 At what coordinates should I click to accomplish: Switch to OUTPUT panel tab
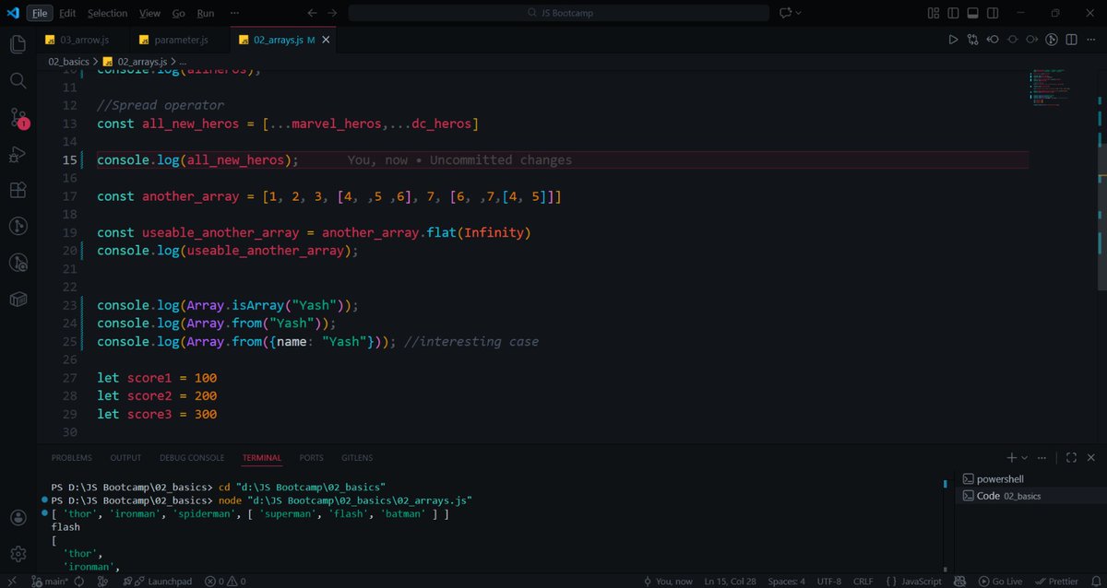[125, 457]
